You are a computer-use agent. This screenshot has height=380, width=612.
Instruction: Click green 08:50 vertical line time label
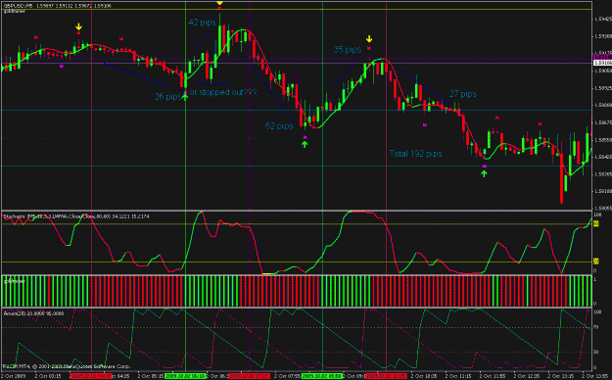(x=322, y=376)
